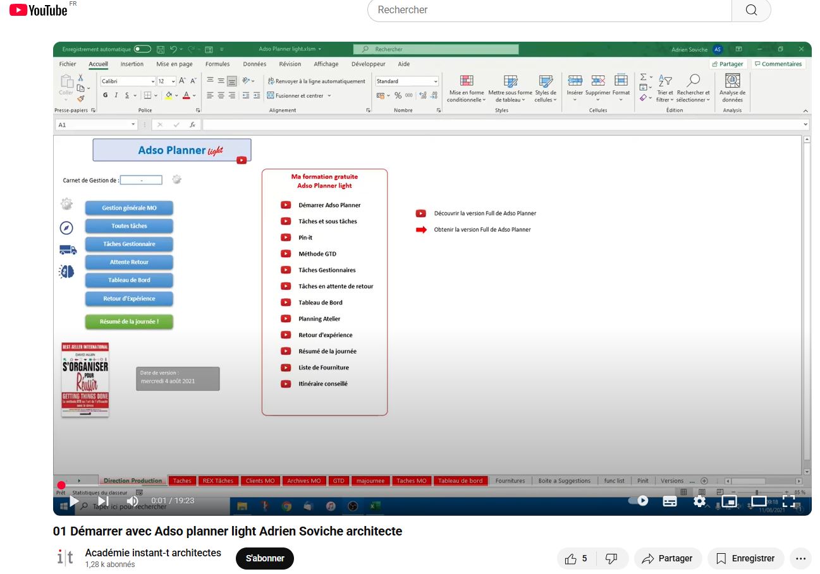Enter fullscreen mode in the video player
This screenshot has height=574, width=820.
coord(788,501)
